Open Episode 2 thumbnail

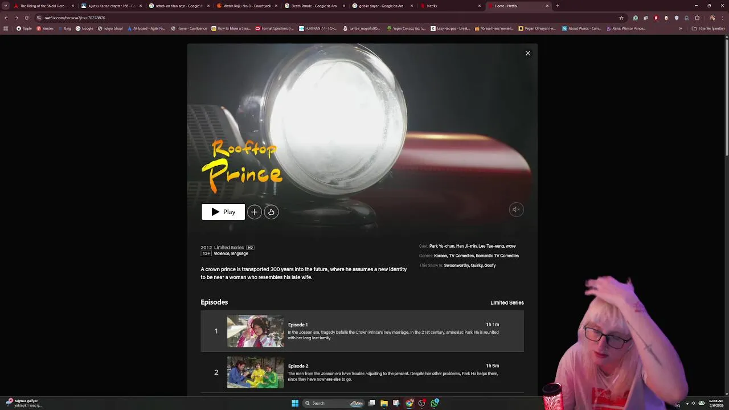coord(255,372)
